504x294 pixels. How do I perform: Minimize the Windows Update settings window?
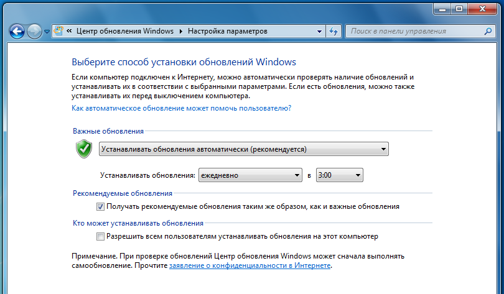coord(442,9)
